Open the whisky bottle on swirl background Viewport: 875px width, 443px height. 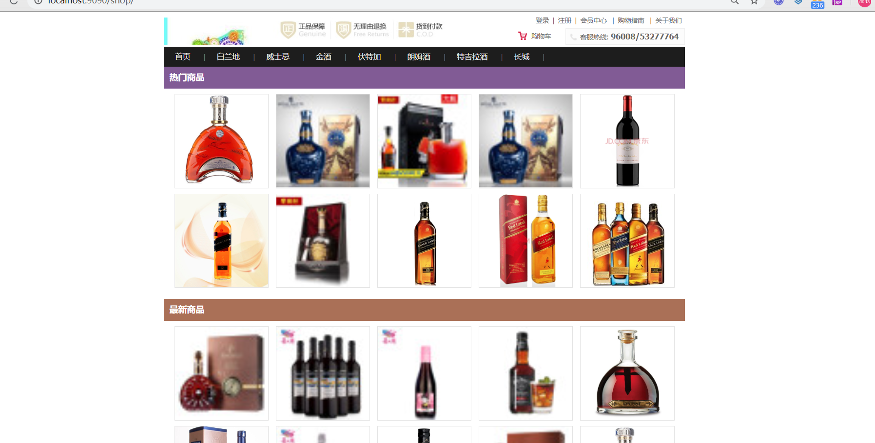point(221,241)
